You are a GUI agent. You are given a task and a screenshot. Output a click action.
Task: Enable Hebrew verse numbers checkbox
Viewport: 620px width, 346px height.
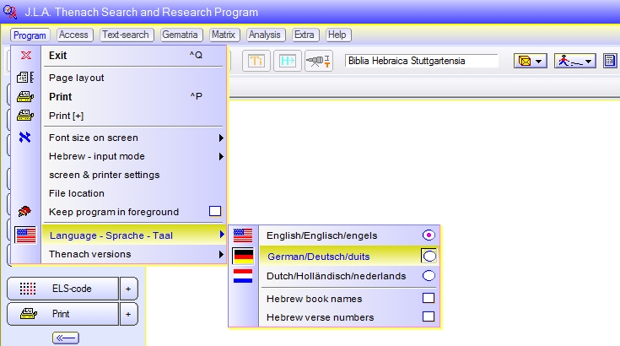[x=429, y=316]
